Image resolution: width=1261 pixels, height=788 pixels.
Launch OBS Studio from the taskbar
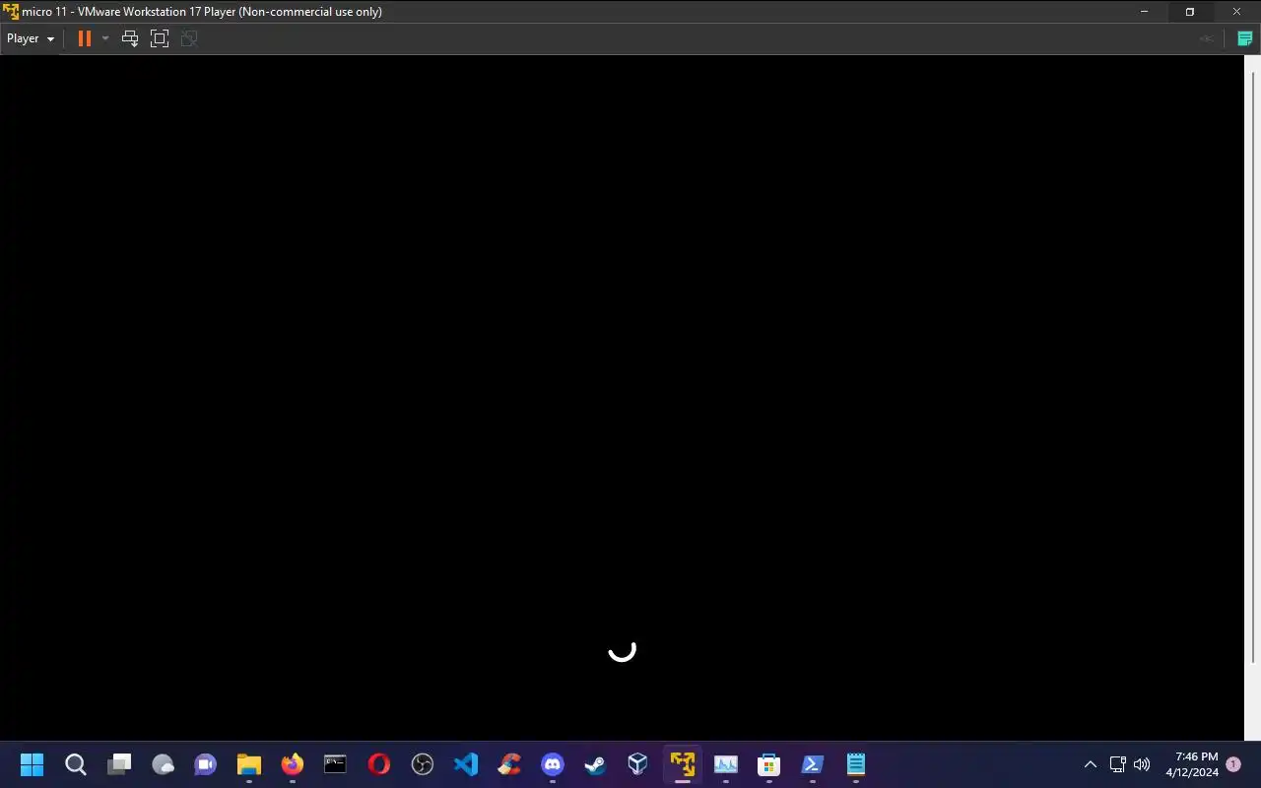pos(423,764)
